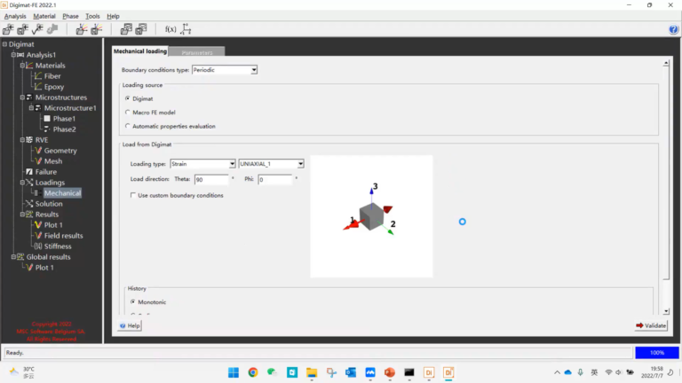Click the 100% progress bar

[x=657, y=353]
